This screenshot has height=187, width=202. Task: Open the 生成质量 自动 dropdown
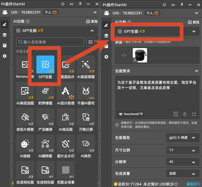(x=183, y=173)
